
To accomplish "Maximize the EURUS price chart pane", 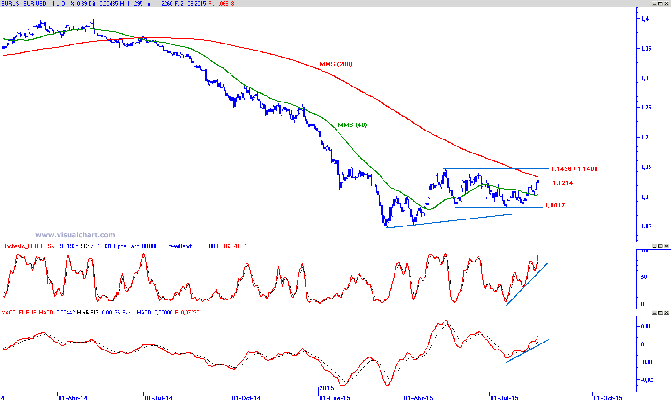I will (660, 4).
